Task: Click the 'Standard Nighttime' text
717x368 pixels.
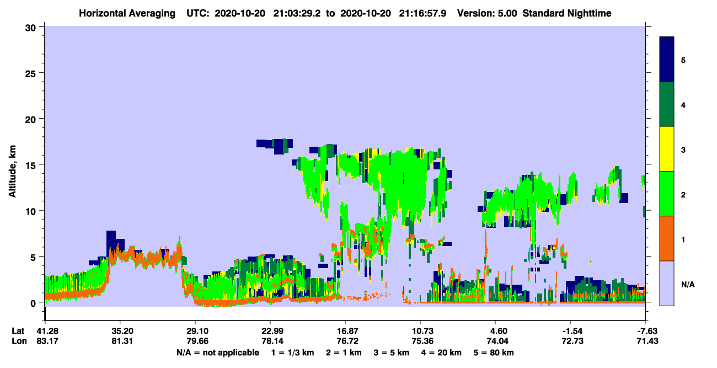Action: pos(567,13)
